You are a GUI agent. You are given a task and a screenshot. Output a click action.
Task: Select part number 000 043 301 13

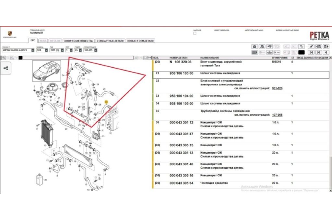[181, 153]
